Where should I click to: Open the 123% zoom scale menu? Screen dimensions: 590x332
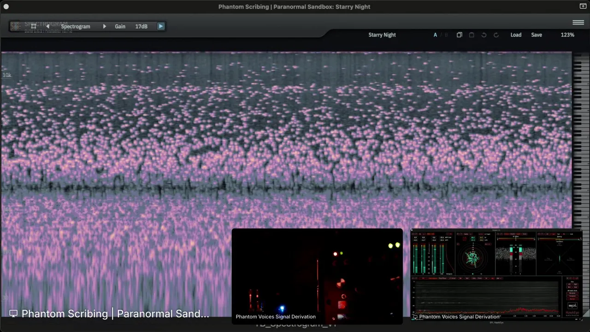[x=567, y=35]
